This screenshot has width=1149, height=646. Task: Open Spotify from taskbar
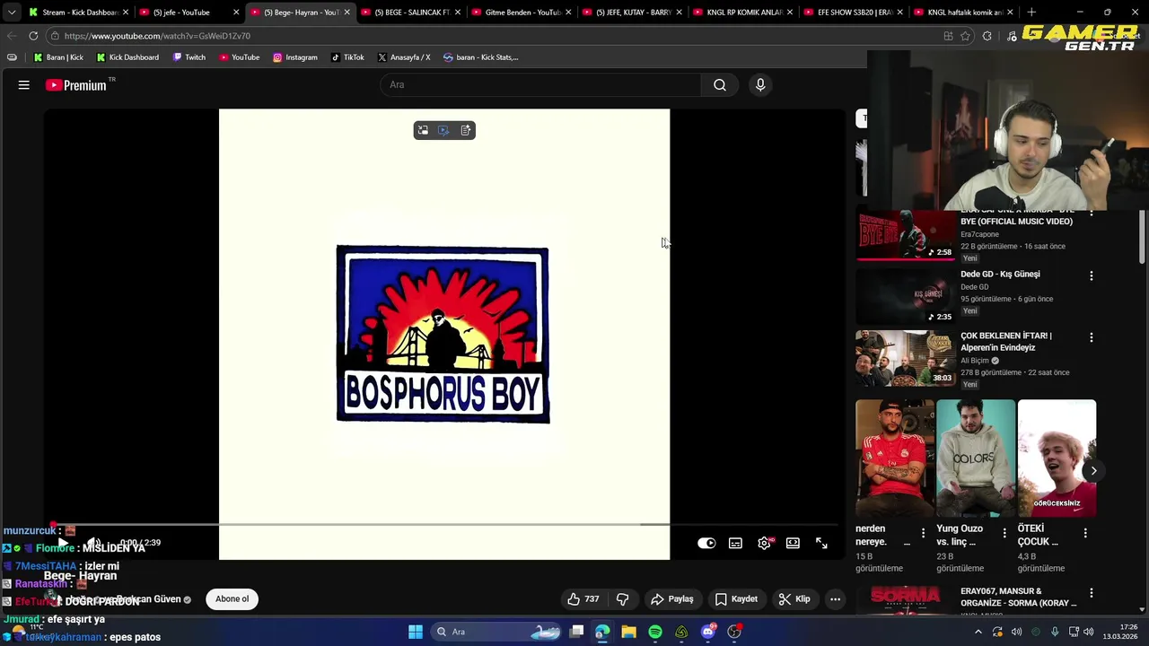point(655,632)
